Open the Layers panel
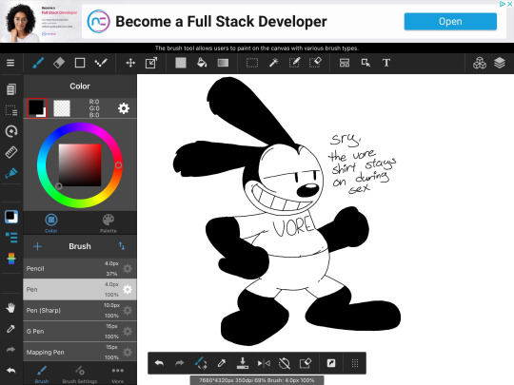Screen dimensions: 514x385 (500, 63)
